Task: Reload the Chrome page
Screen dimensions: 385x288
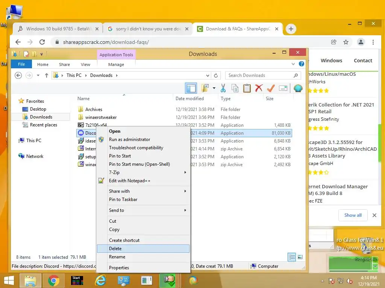Action: 42,42
